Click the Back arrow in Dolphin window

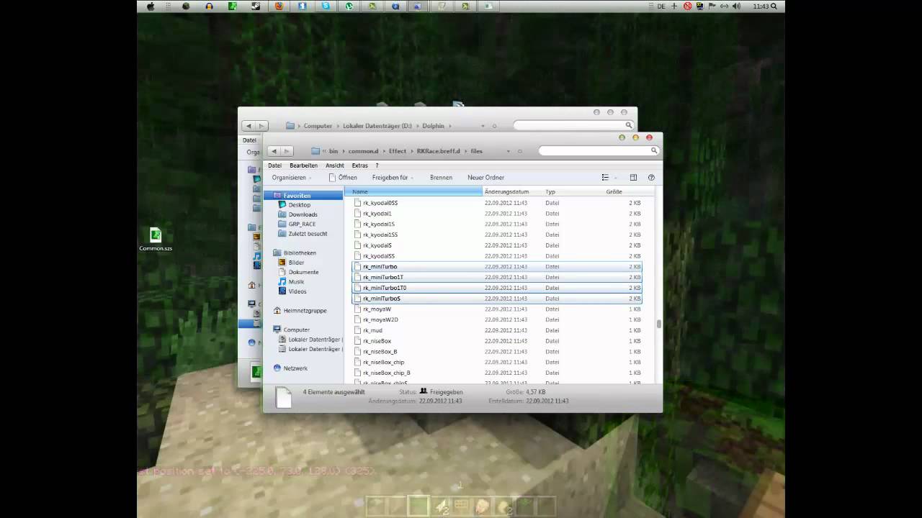249,126
